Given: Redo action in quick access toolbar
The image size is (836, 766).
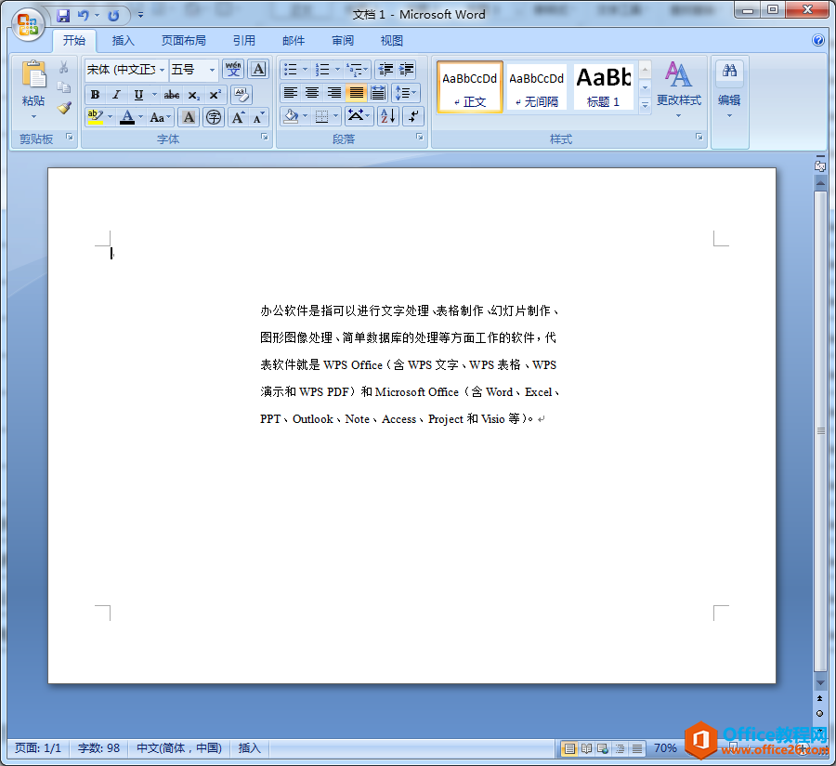Looking at the screenshot, I should point(113,16).
